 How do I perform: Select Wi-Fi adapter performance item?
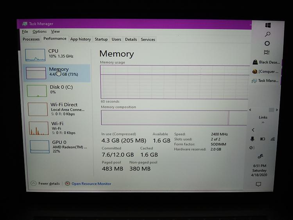click(59, 128)
